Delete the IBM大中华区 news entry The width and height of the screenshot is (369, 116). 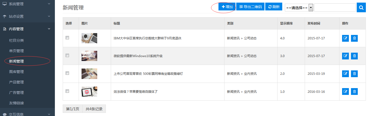tap(354, 38)
